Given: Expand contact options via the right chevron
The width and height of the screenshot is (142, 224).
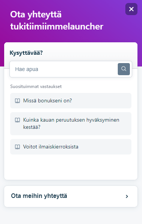Looking at the screenshot, I should click(127, 196).
